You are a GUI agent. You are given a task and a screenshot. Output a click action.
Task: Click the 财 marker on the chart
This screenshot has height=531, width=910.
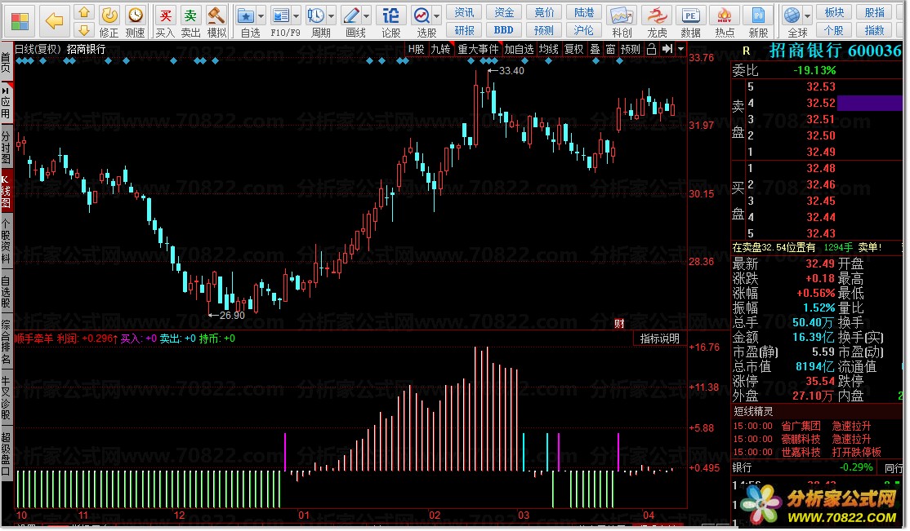[619, 324]
